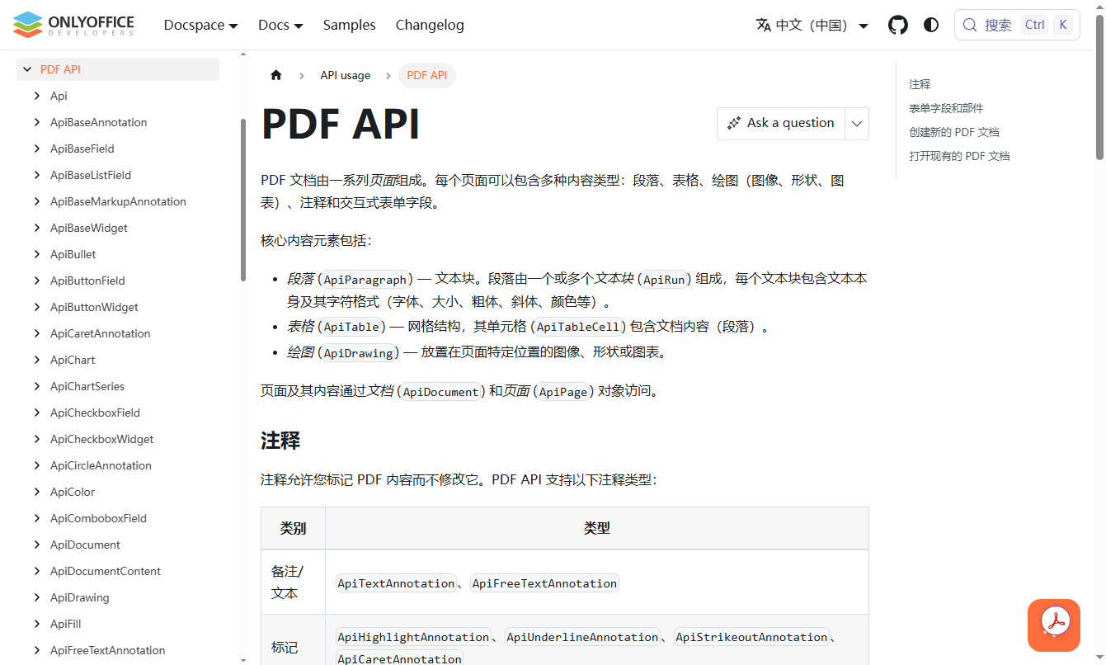Open the Docspace dropdown
The width and height of the screenshot is (1106, 665).
tap(200, 25)
